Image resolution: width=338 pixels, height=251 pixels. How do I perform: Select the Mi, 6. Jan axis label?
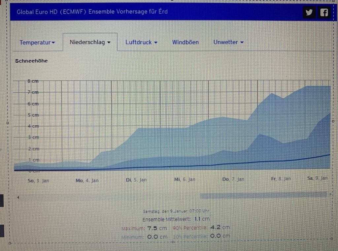point(185,179)
